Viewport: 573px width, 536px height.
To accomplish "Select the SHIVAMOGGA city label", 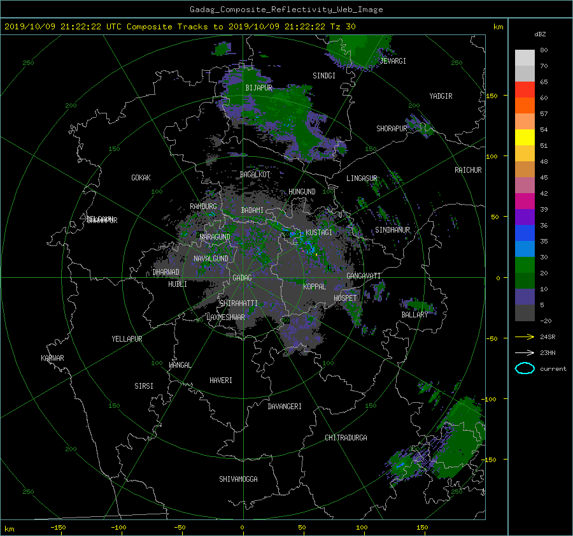I will pyautogui.click(x=238, y=479).
